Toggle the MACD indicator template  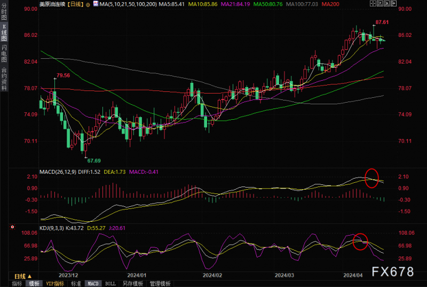[x=93, y=284]
